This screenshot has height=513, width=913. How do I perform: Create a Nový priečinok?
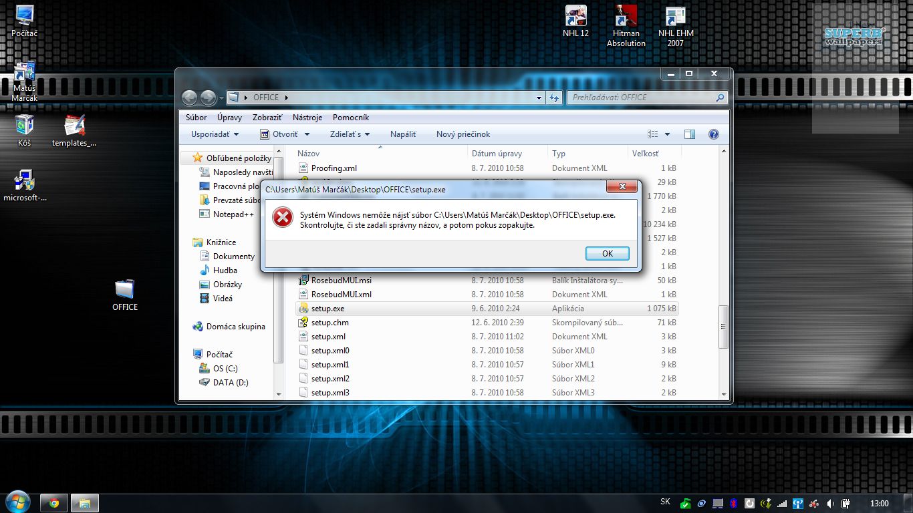click(x=463, y=134)
